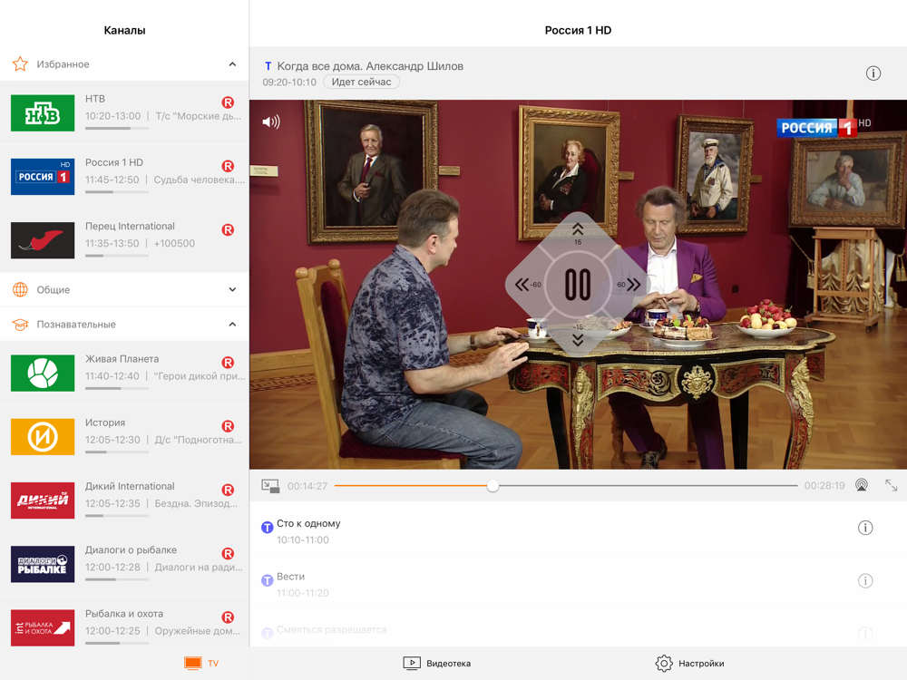The height and width of the screenshot is (680, 907).
Task: Select the Перец International channel logo
Action: (43, 240)
